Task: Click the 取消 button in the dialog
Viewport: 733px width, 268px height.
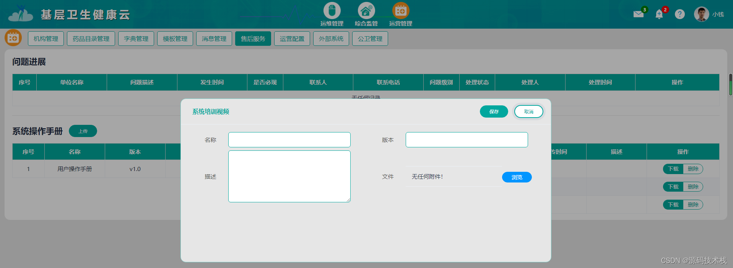Action: point(529,111)
